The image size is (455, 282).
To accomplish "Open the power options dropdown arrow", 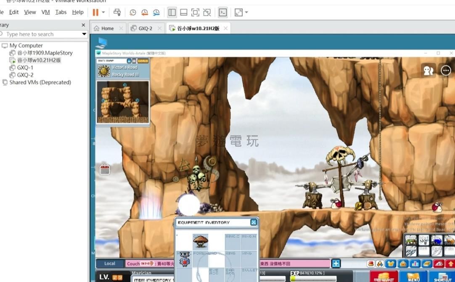I will [103, 13].
